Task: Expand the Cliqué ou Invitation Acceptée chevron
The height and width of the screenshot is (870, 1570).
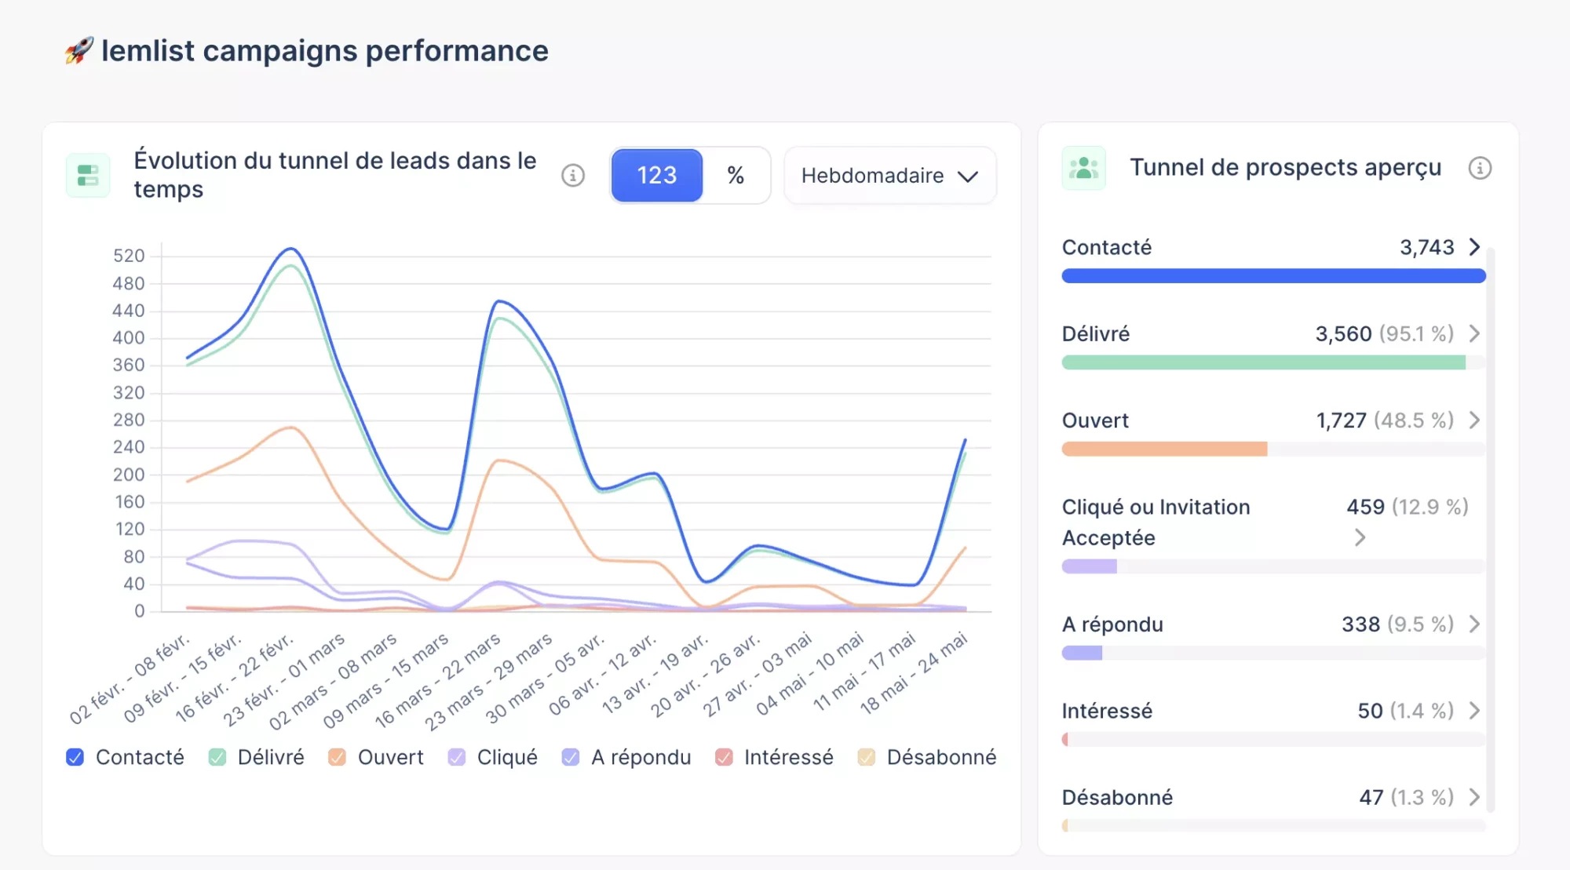Action: [1360, 537]
